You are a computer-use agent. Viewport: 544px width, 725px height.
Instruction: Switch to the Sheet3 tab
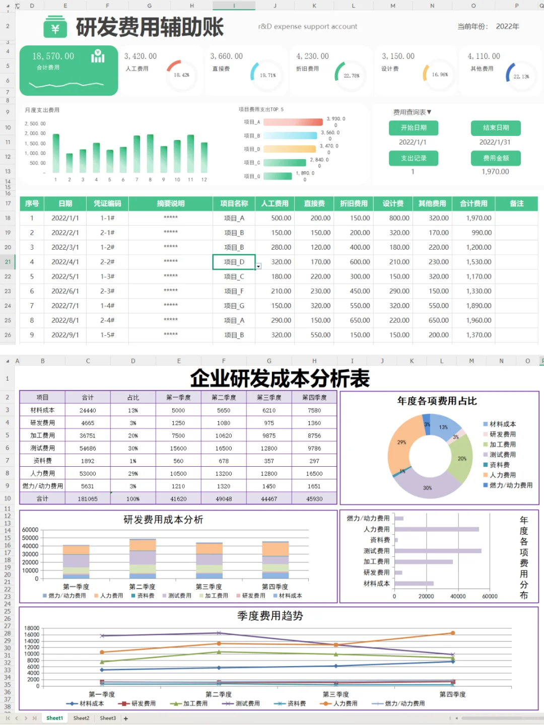107,717
